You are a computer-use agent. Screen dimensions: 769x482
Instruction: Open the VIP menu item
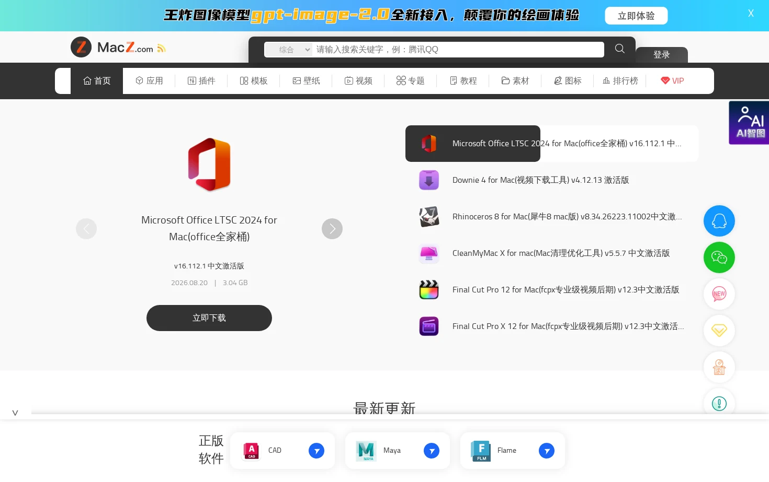pyautogui.click(x=672, y=81)
